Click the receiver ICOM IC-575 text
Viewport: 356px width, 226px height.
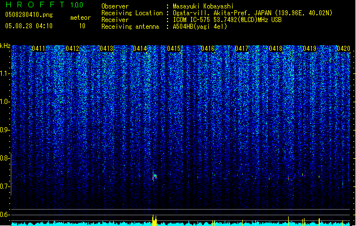click(x=228, y=20)
